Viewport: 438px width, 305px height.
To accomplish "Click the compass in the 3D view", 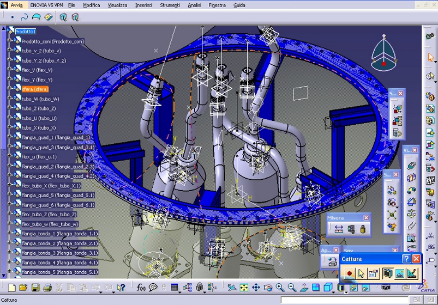I will [x=384, y=53].
